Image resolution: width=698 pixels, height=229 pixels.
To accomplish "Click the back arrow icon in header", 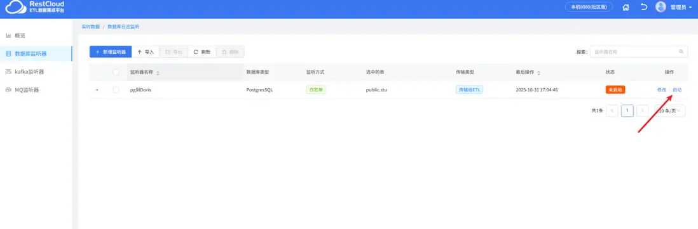I will pyautogui.click(x=643, y=7).
